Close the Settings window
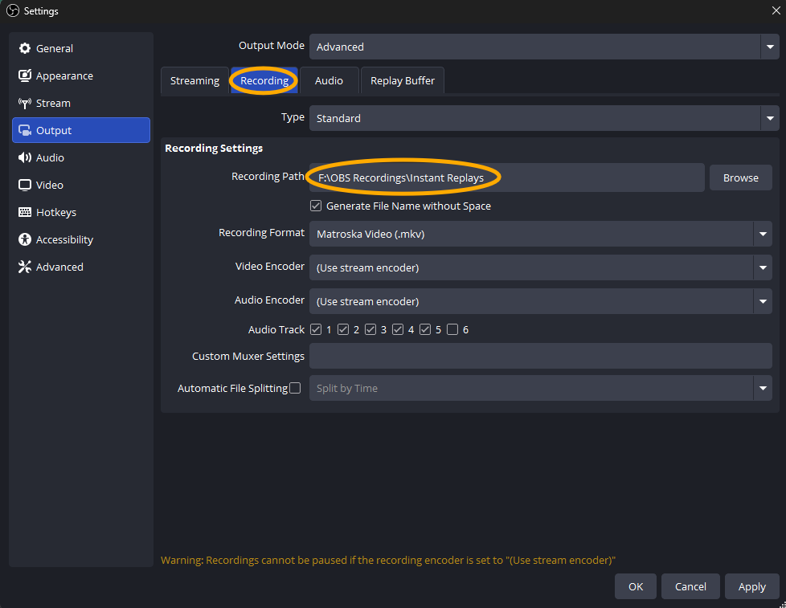The image size is (786, 608). [x=776, y=10]
